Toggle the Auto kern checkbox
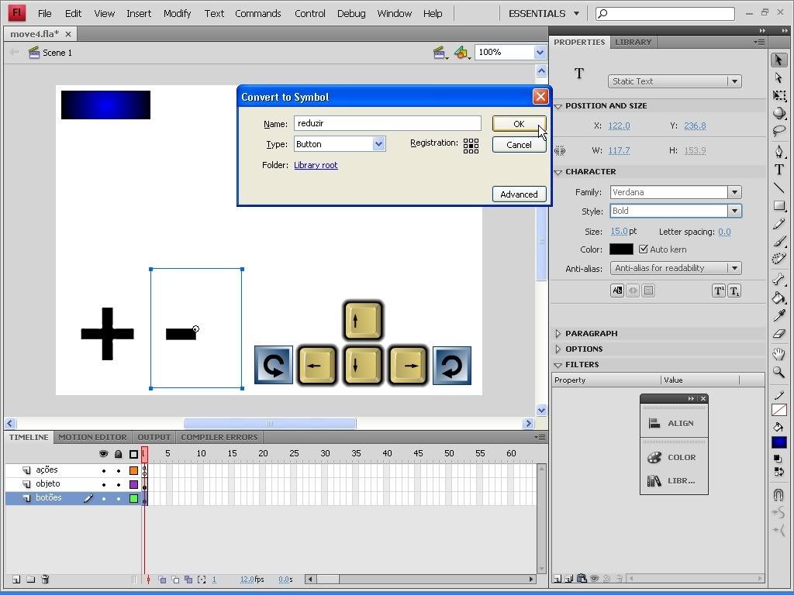This screenshot has width=794, height=595. [644, 249]
